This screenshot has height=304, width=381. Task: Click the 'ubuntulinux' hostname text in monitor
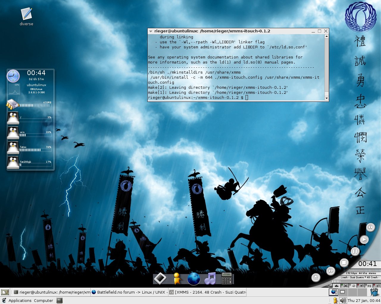[37, 85]
